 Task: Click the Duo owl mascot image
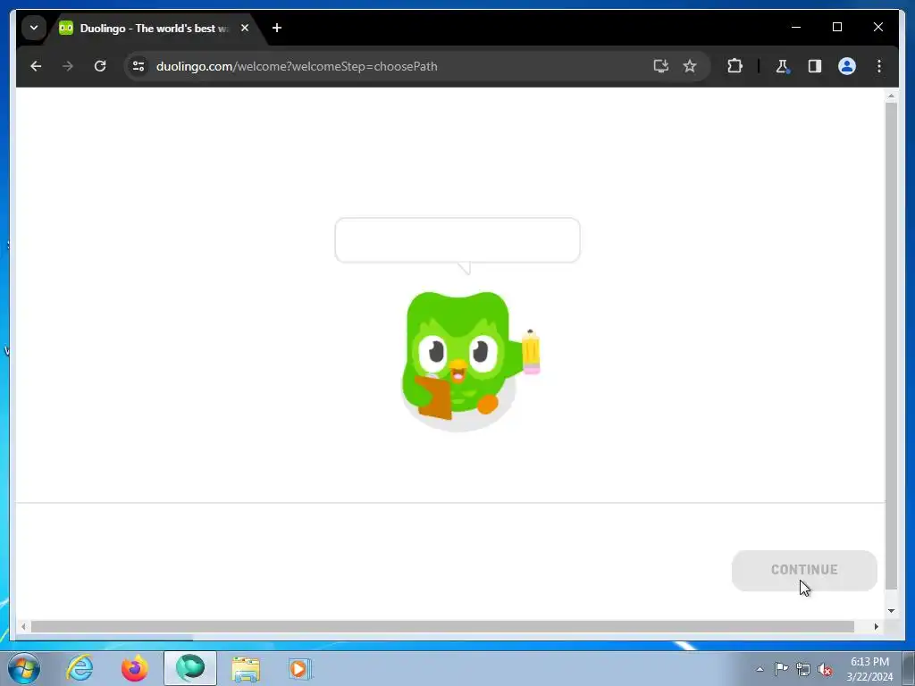(x=470, y=361)
